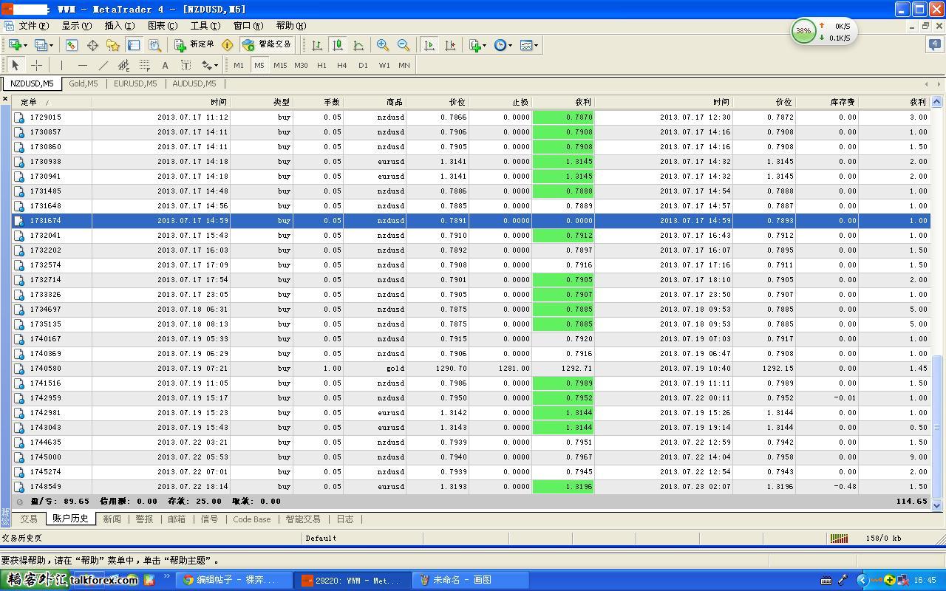Open the 日志 journal tab
Viewport: 946px width, 591px height.
point(345,519)
